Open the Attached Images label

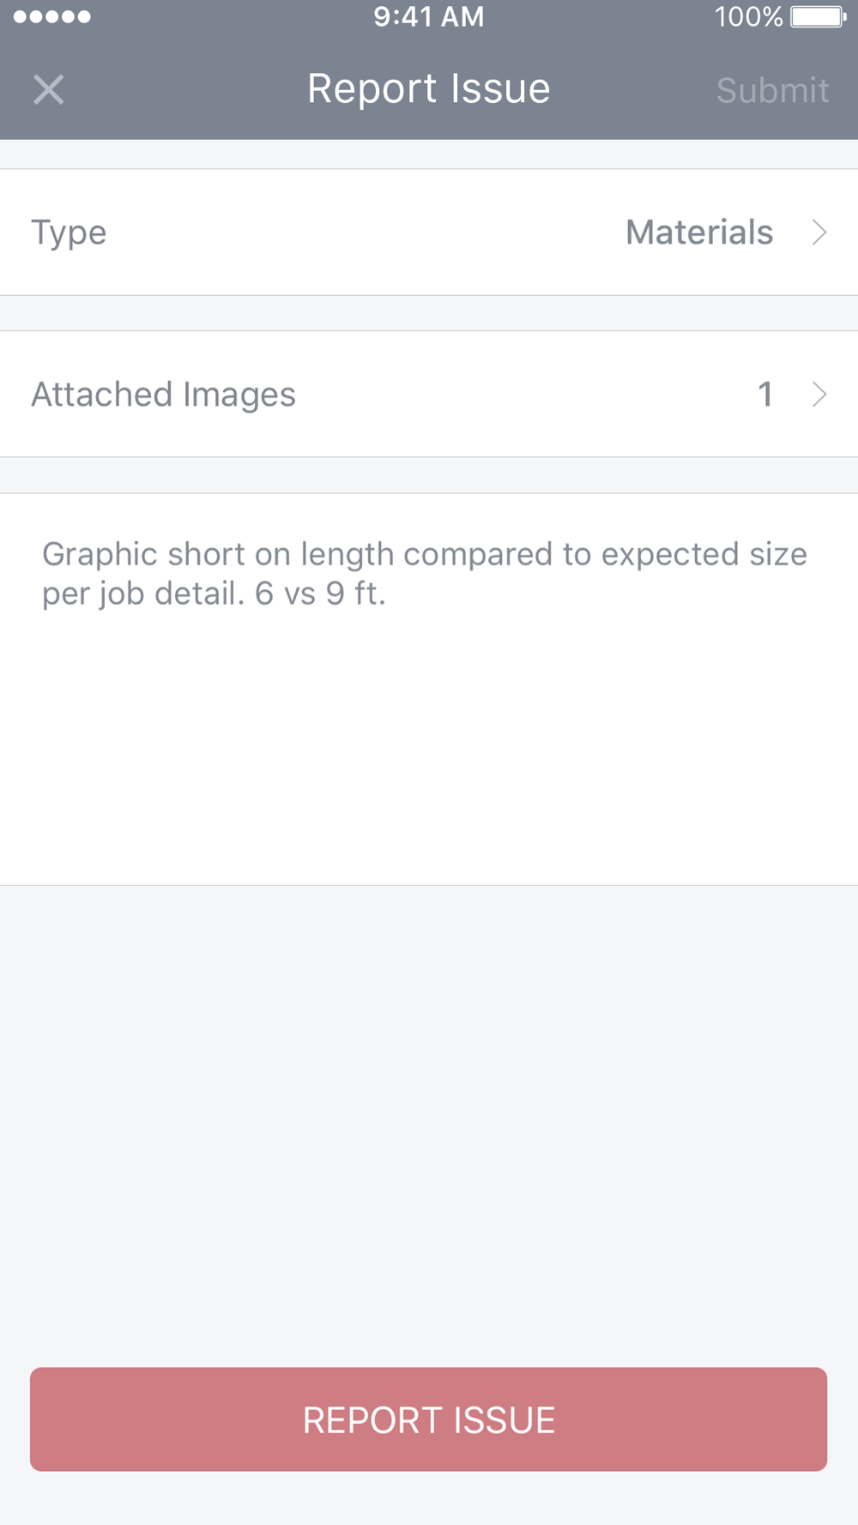click(x=163, y=395)
